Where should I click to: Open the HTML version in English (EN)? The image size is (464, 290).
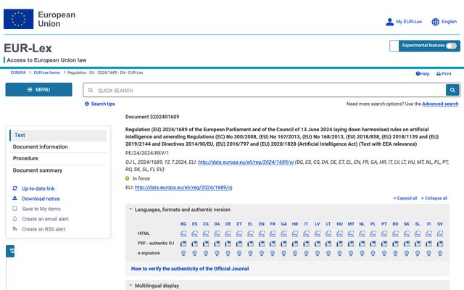(x=261, y=233)
